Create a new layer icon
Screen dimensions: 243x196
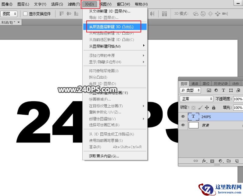click(x=237, y=161)
